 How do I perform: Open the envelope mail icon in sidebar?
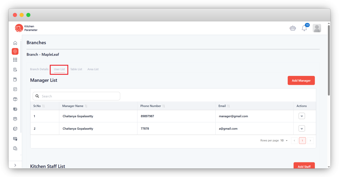coord(15,129)
